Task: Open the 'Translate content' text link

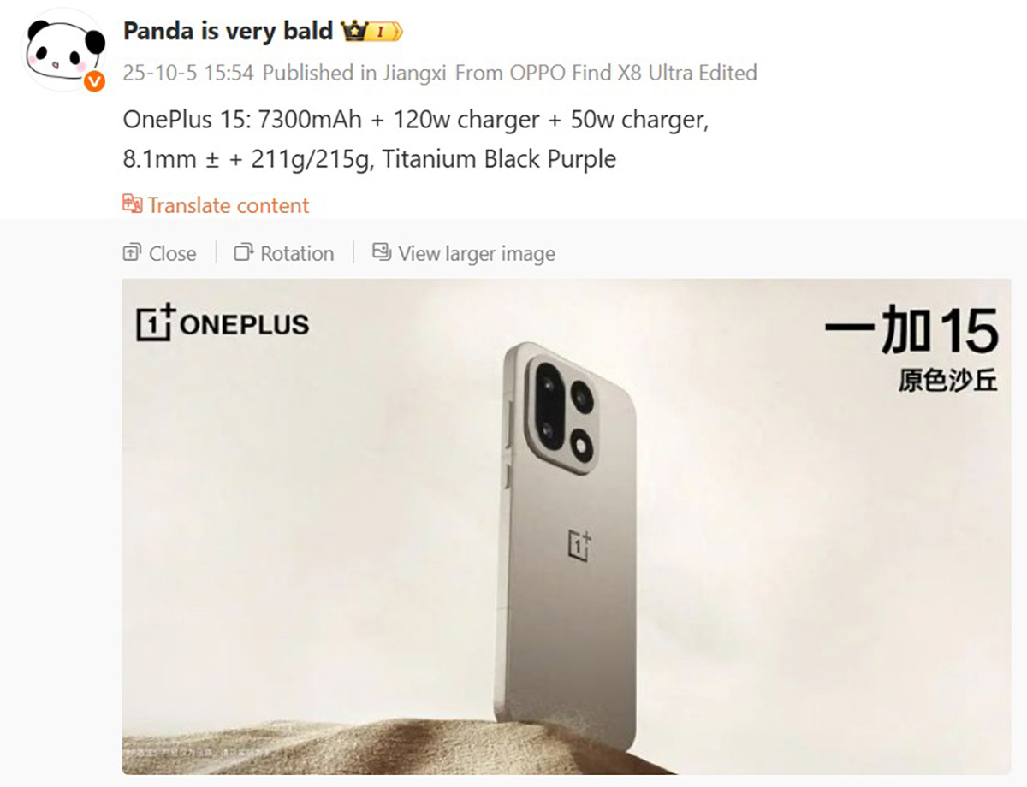Action: [228, 205]
